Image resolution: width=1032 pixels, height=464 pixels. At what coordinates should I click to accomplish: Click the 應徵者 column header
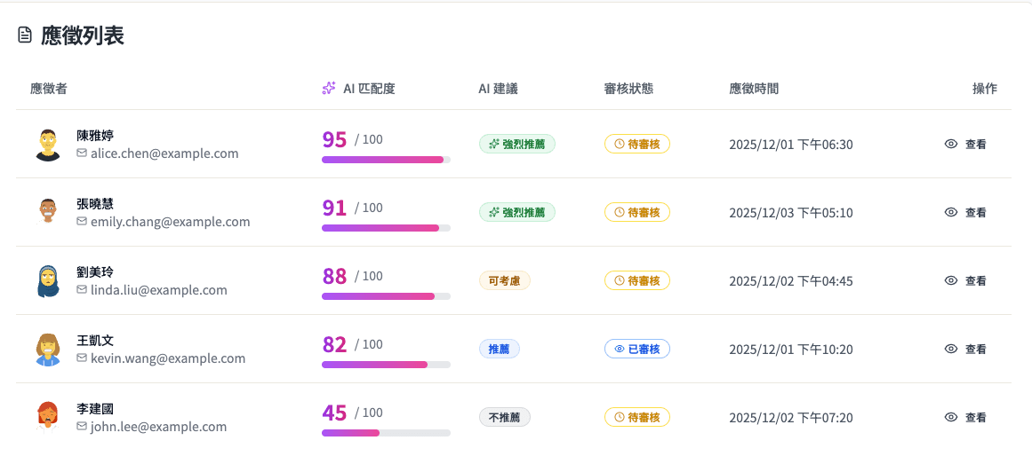(49, 89)
